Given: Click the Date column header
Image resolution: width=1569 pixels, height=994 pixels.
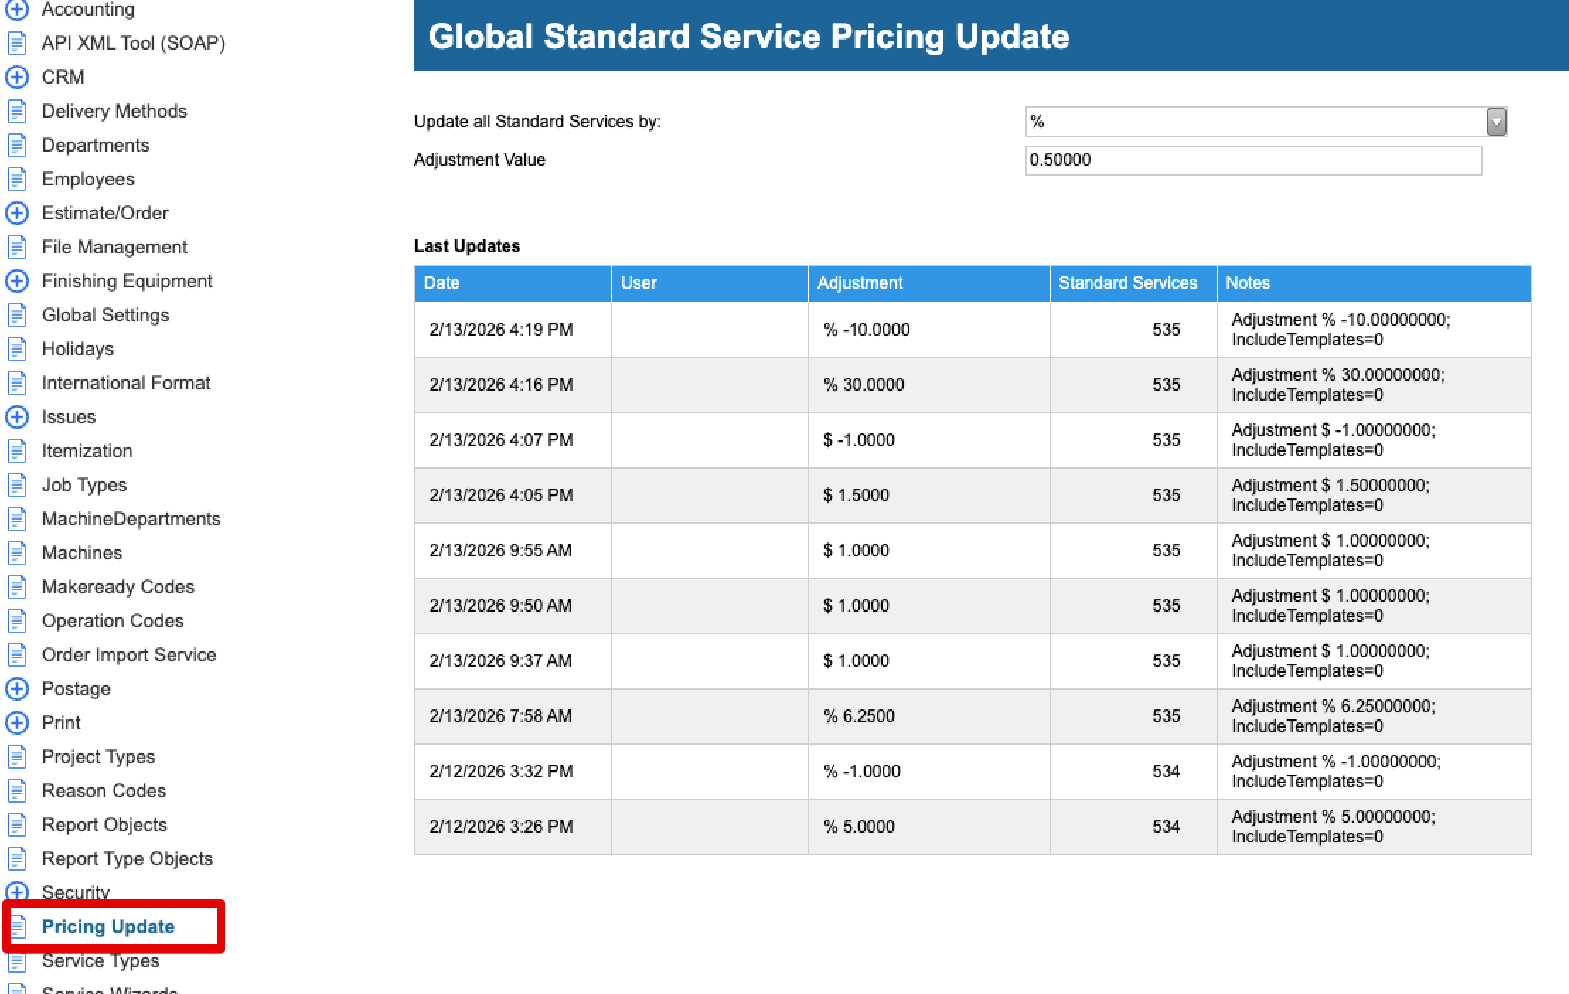Looking at the screenshot, I should [x=513, y=283].
